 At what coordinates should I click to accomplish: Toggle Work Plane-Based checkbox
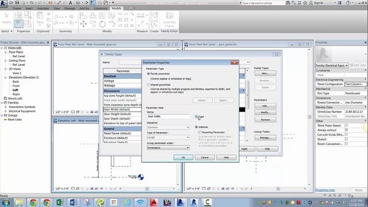coord(346,125)
